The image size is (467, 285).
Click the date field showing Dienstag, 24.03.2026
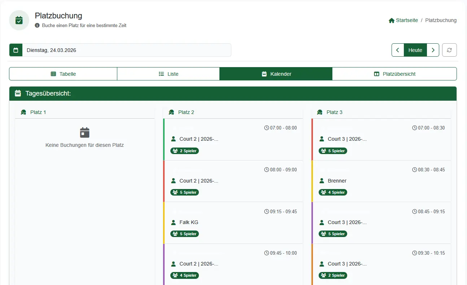click(x=126, y=50)
